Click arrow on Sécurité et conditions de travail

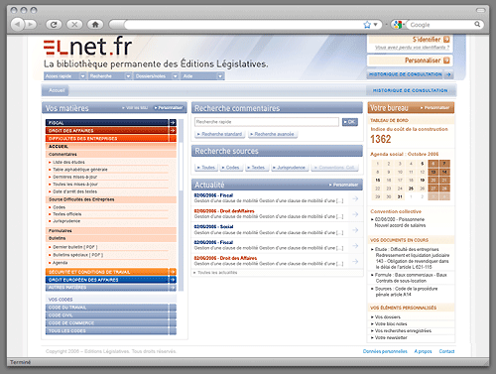click(x=173, y=272)
